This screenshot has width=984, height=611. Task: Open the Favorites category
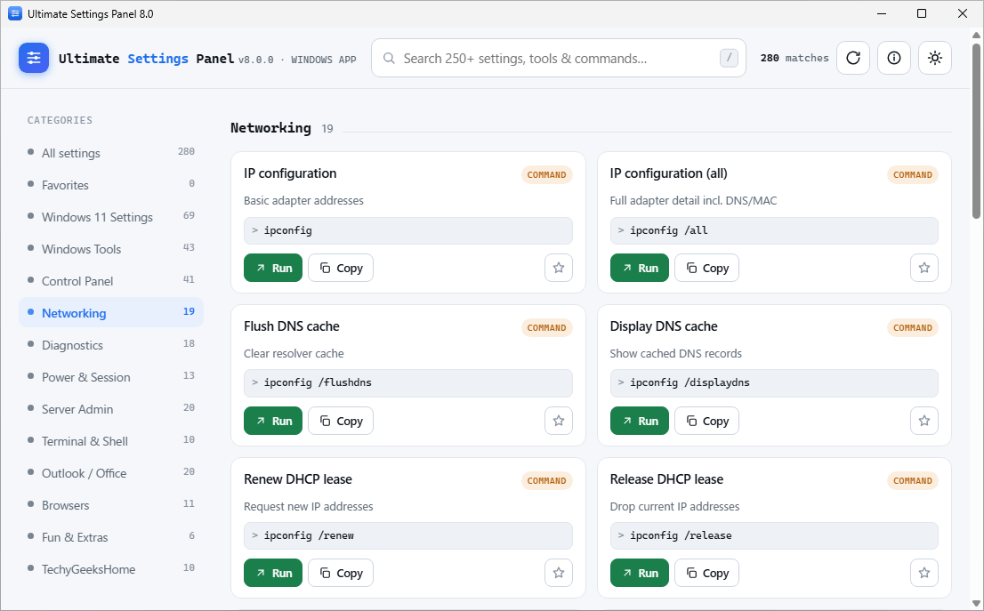click(x=111, y=184)
